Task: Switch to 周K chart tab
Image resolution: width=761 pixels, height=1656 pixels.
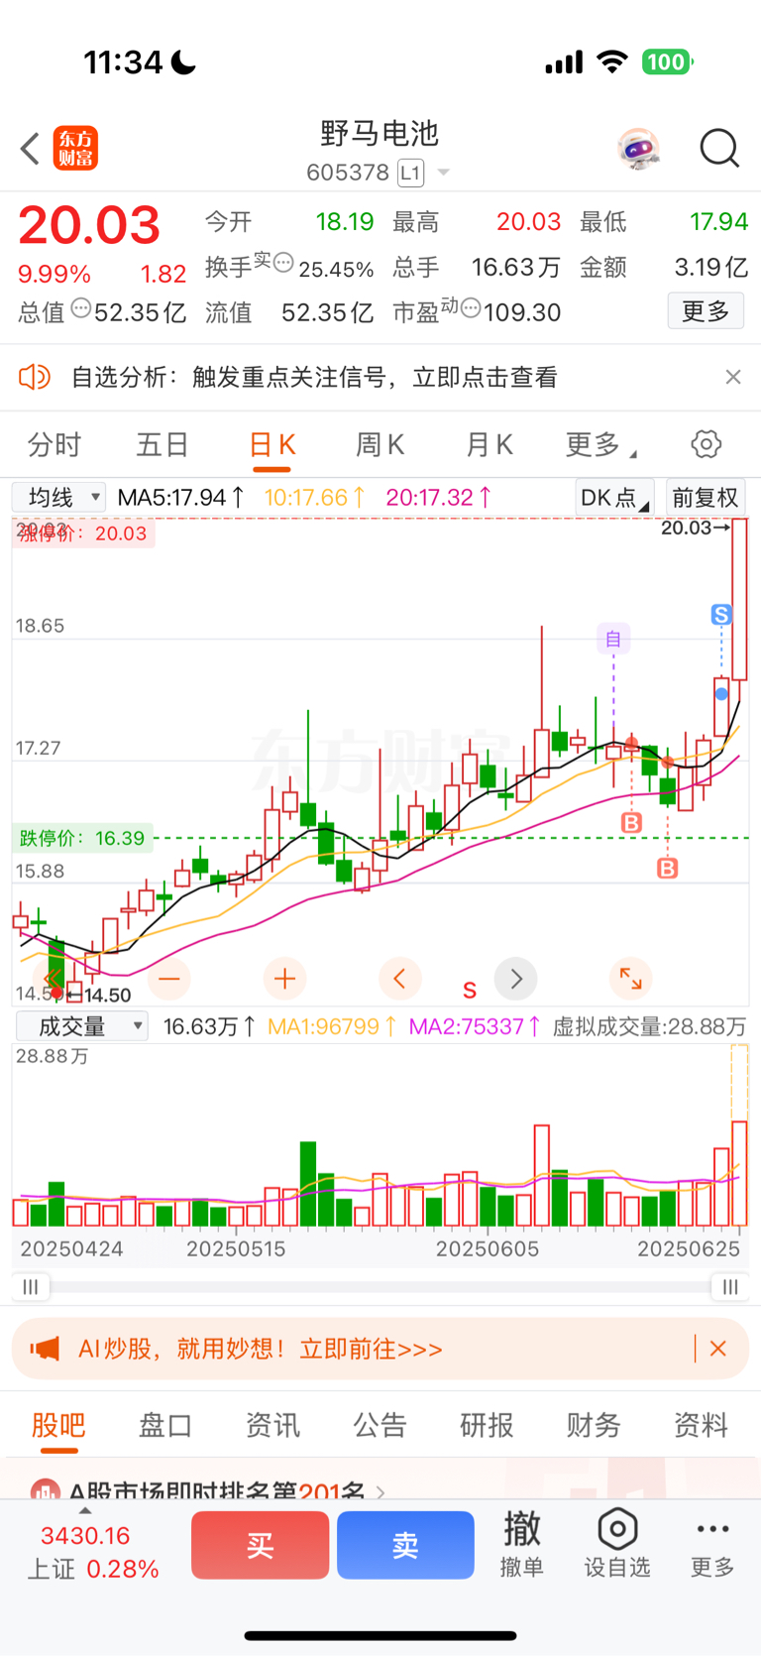Action: tap(380, 444)
